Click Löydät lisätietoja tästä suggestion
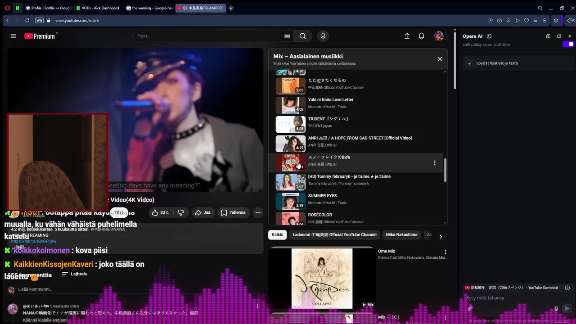Image resolution: width=576 pixels, height=324 pixels. pyautogui.click(x=518, y=63)
